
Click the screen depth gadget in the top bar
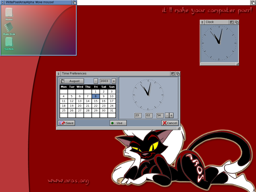point(253,2)
